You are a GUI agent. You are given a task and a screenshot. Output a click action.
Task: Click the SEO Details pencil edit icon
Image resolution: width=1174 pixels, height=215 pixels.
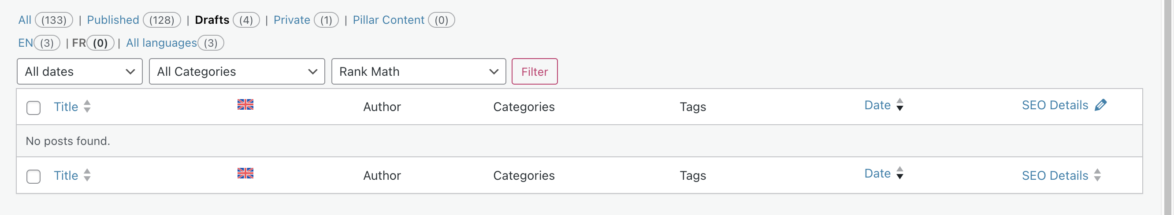1101,105
